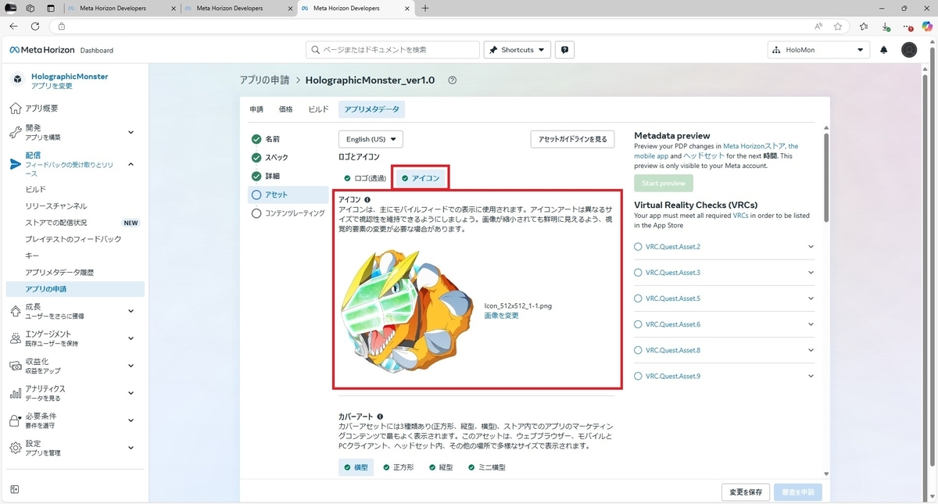Click the favorites star in address bar

click(x=838, y=26)
